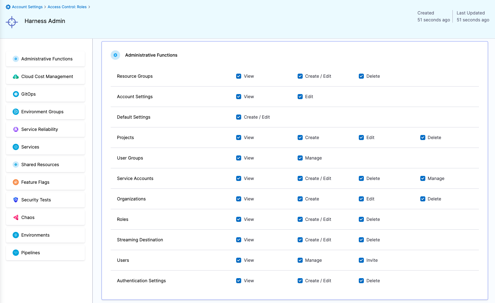Click the Account Settings gear icon in breadcrumb

pos(8,7)
